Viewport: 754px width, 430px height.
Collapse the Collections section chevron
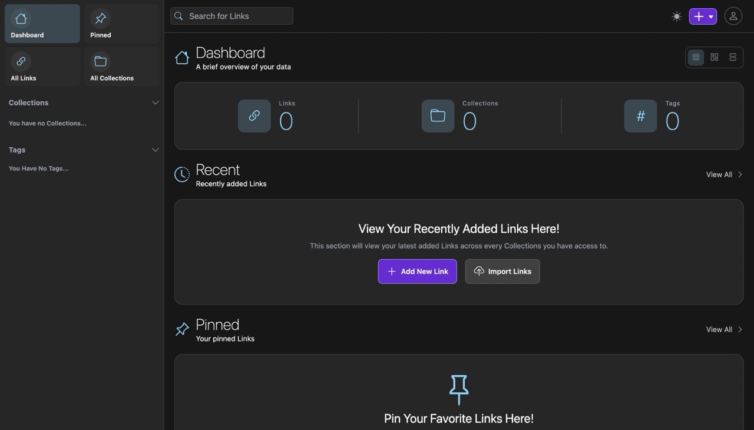coord(156,102)
